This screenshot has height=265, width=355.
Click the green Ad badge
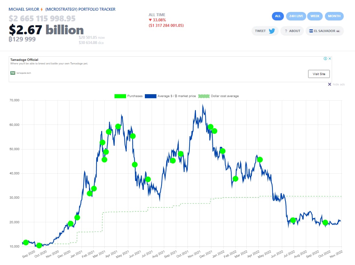[x=13, y=73]
